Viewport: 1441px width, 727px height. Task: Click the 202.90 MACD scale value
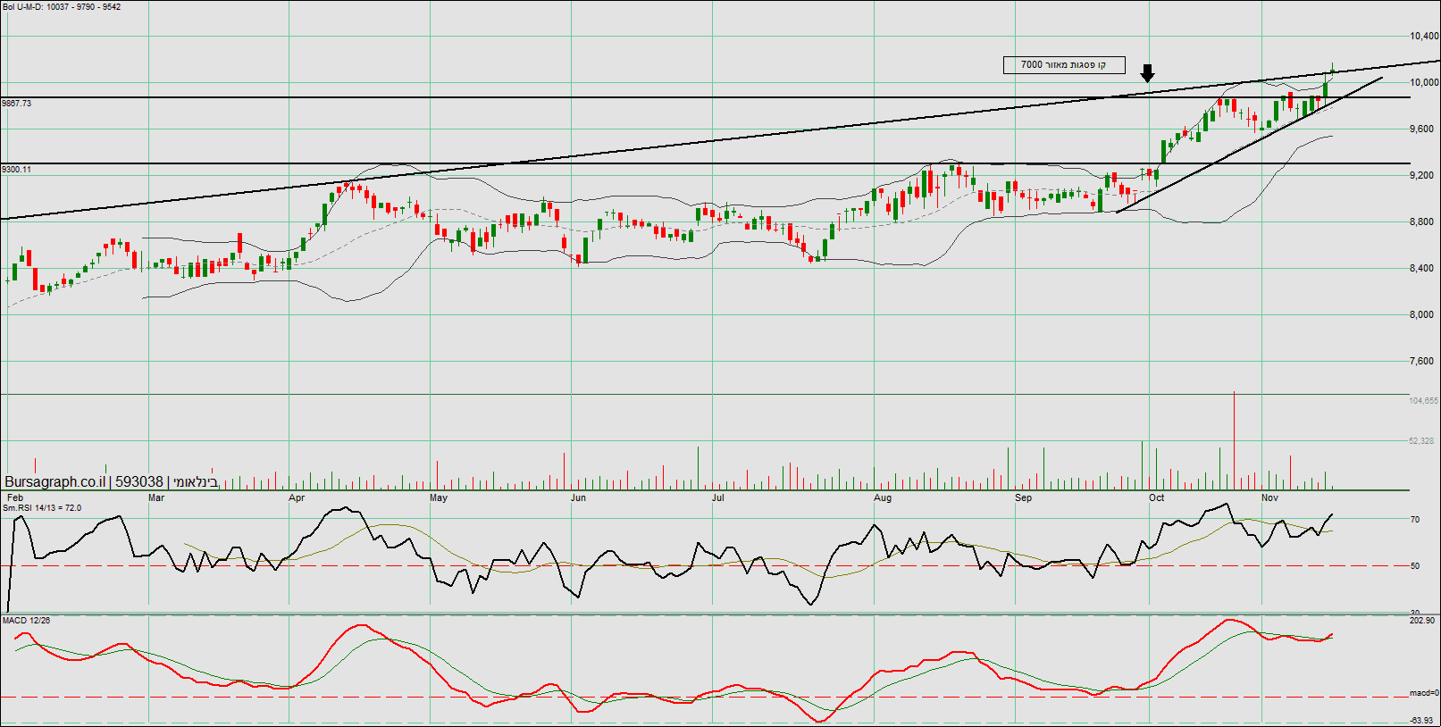point(1422,621)
